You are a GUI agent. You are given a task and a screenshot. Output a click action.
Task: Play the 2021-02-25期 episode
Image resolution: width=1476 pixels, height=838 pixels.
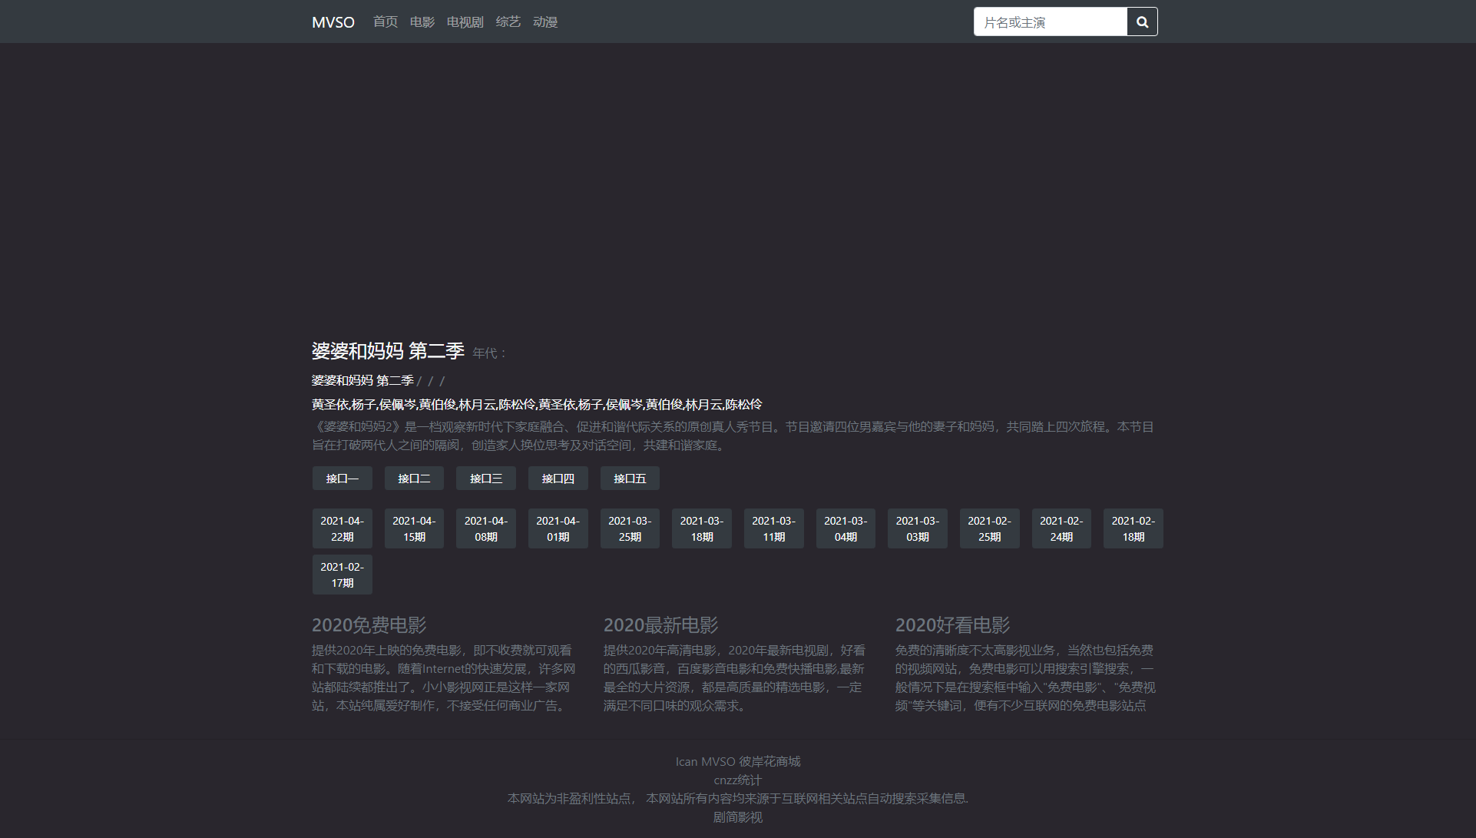(990, 528)
